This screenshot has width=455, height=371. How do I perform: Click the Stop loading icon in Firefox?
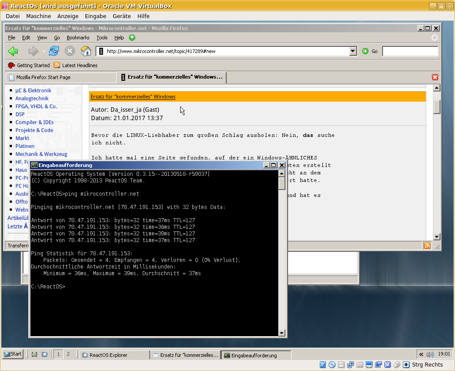70,51
